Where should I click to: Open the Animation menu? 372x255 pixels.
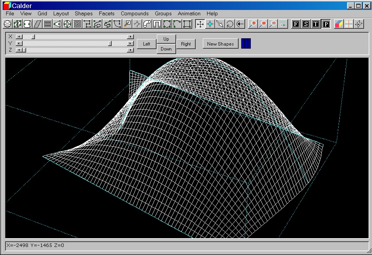point(189,13)
